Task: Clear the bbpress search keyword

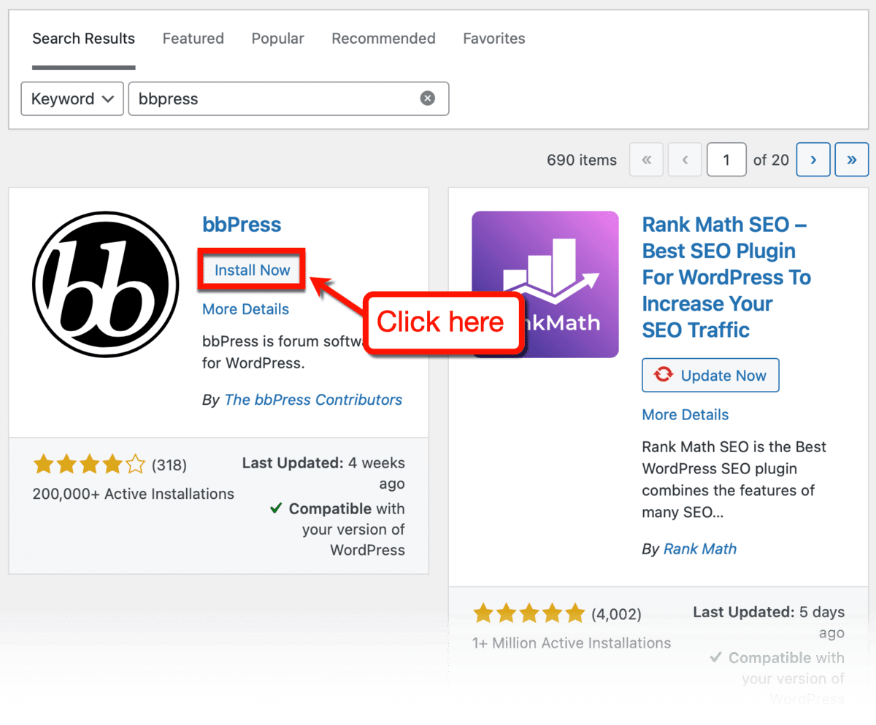Action: pos(427,98)
